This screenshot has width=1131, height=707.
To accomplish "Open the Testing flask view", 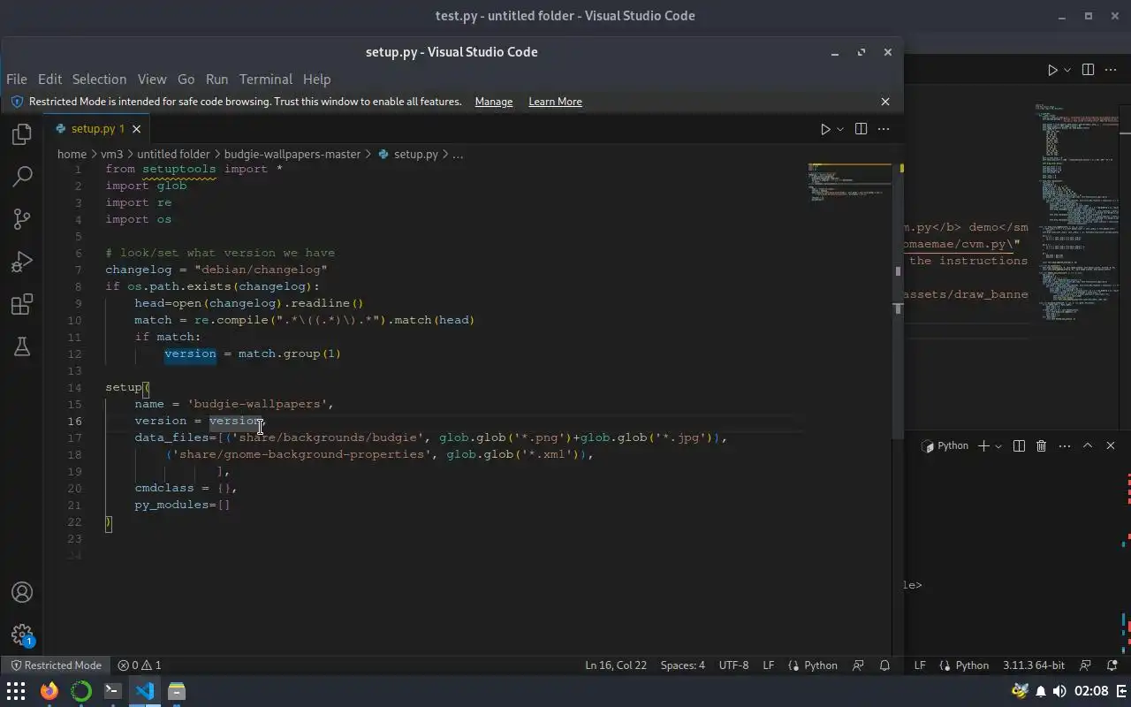I will (x=22, y=346).
